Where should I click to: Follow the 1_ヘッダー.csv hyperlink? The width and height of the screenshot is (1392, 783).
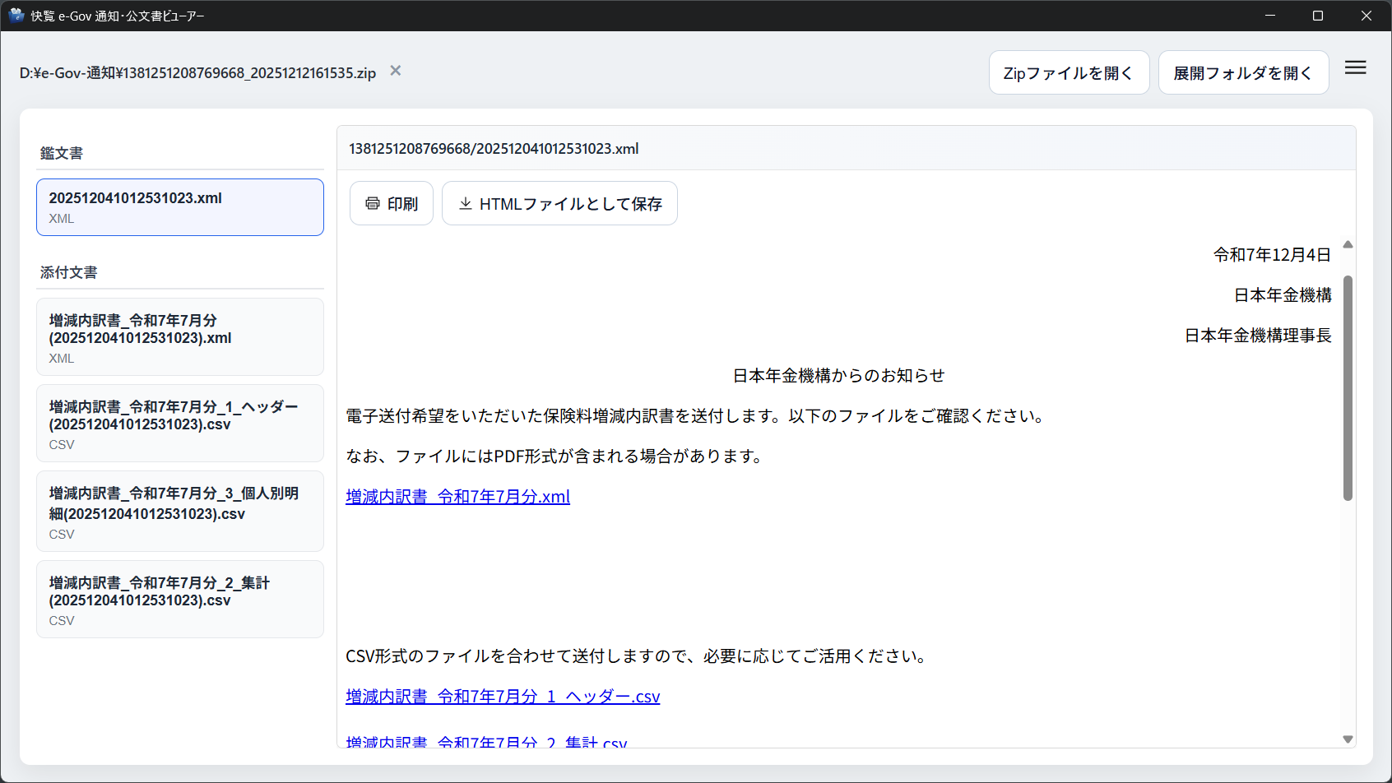click(503, 697)
